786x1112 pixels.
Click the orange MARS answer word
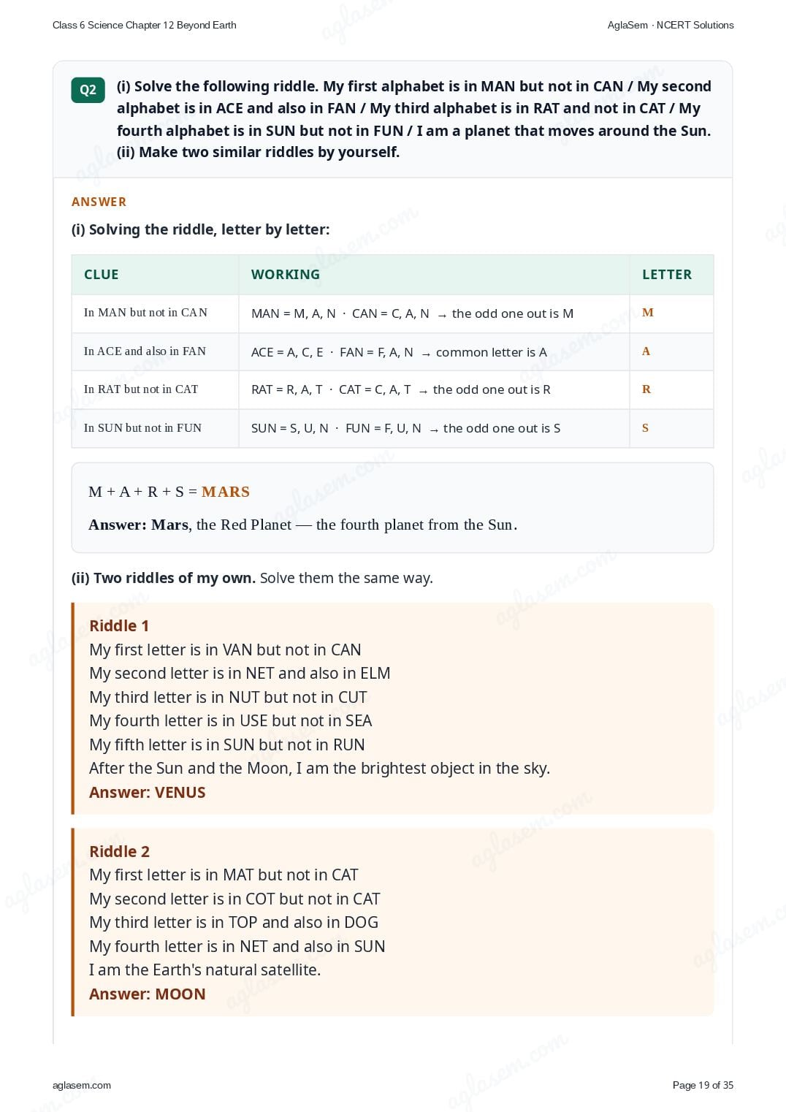[x=226, y=492]
